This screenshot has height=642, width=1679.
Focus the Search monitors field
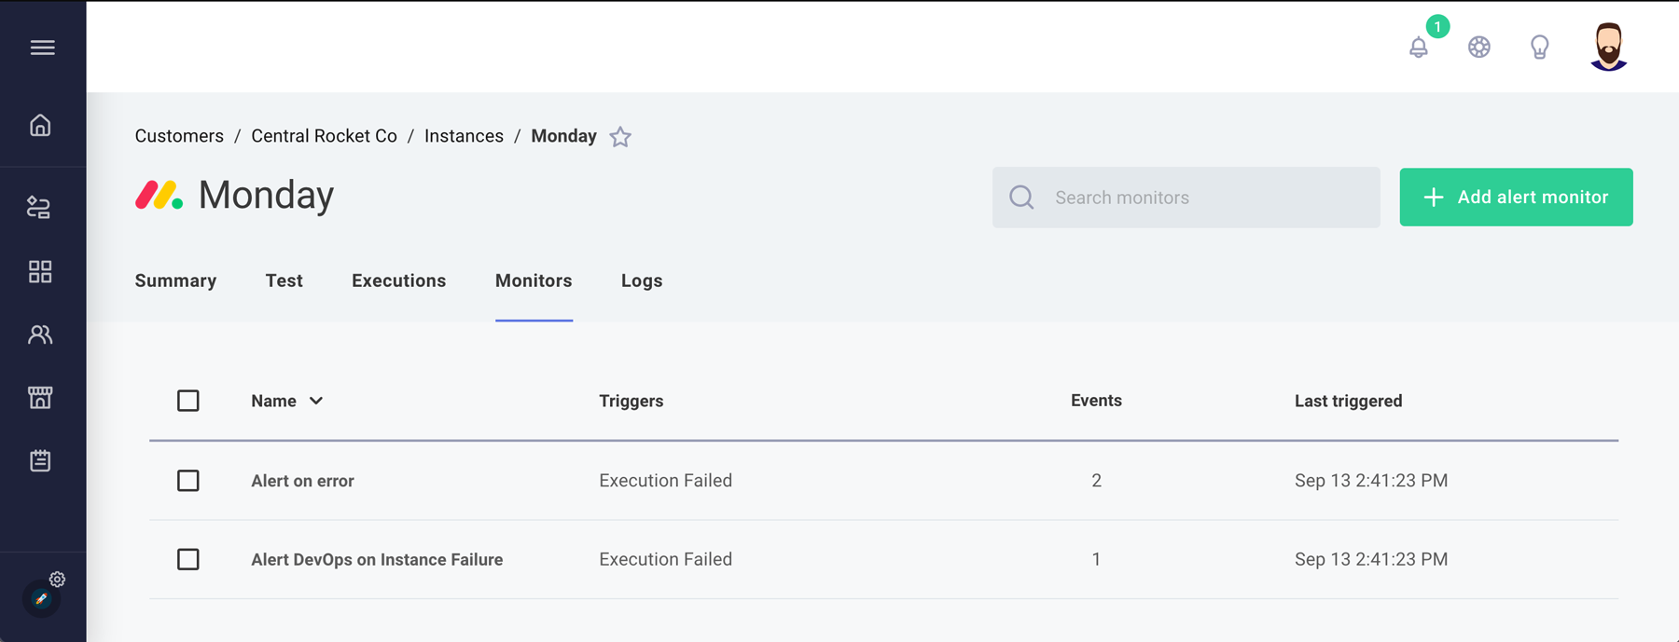pos(1186,198)
